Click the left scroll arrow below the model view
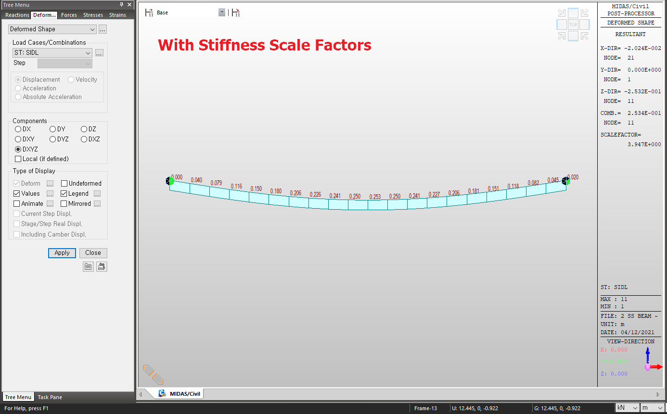Screen dimensions: 667x414 tap(141, 393)
